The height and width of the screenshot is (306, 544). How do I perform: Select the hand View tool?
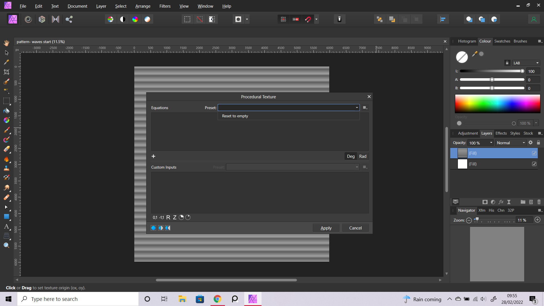point(7,43)
